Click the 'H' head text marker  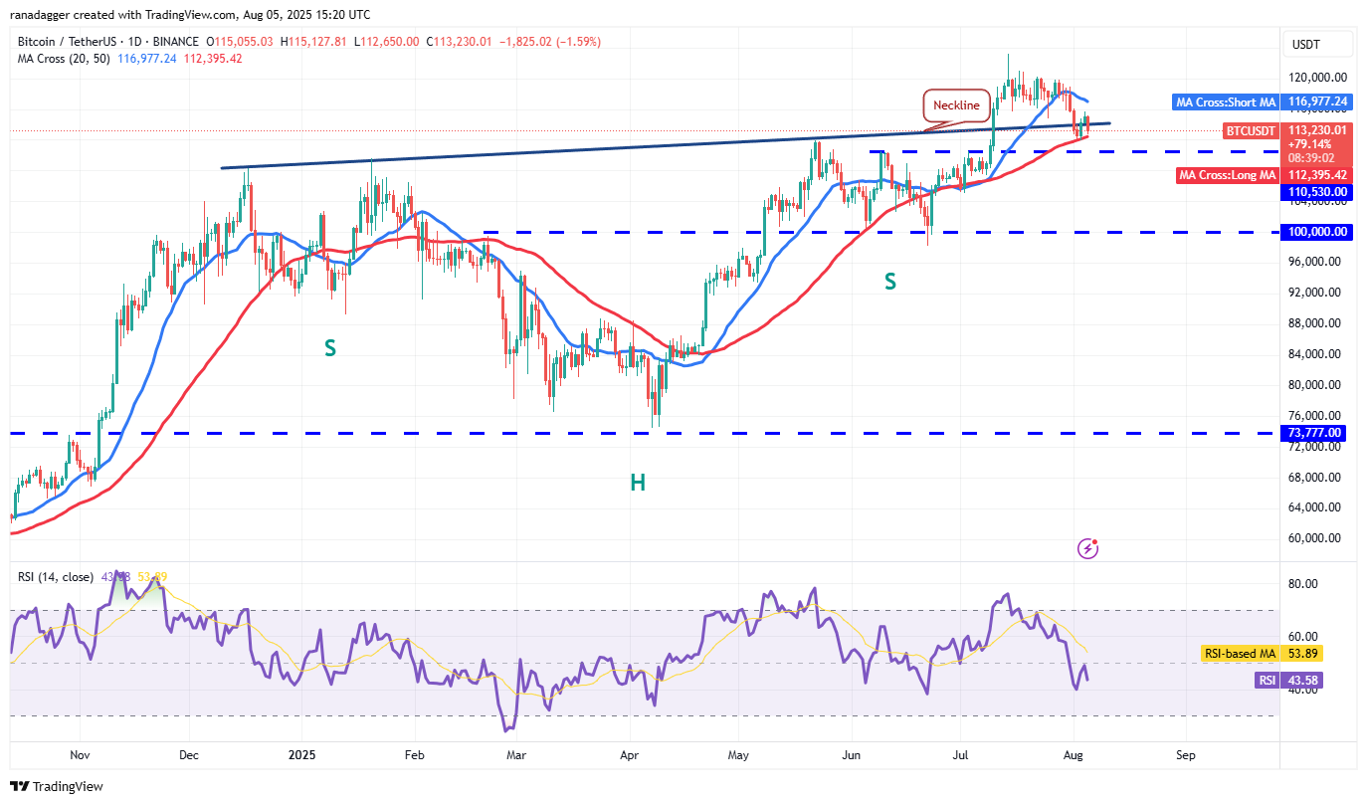coord(637,483)
